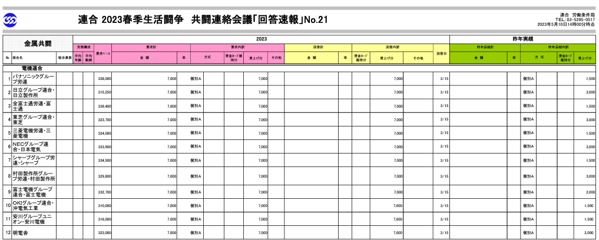Click the 労務構成 column header

tap(83, 47)
